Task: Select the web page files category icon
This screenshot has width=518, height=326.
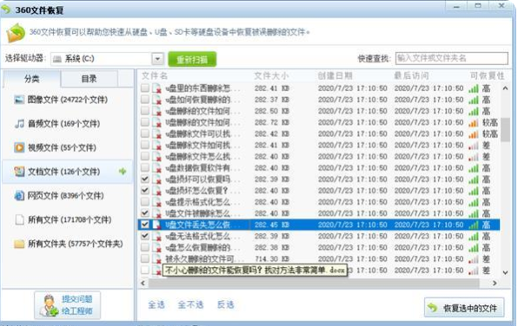Action: (x=19, y=196)
